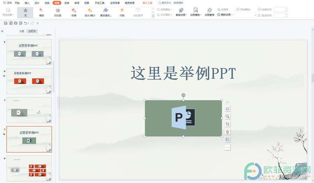Click the layers icon beside the image

pyautogui.click(x=227, y=109)
